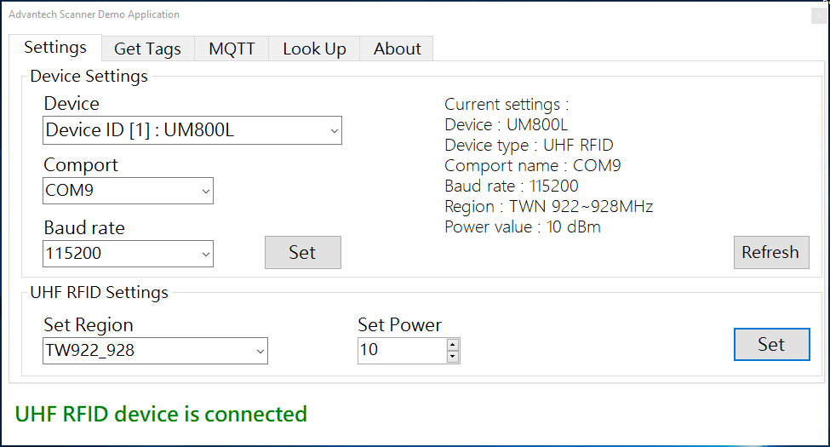Click the Power value 10 dBm text
This screenshot has height=447, width=830.
522,227
